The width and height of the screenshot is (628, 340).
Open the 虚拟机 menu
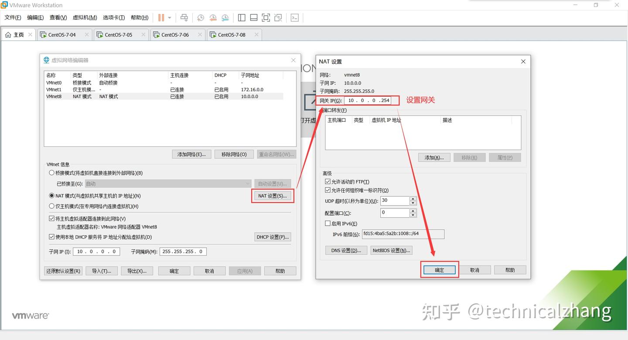coord(85,17)
